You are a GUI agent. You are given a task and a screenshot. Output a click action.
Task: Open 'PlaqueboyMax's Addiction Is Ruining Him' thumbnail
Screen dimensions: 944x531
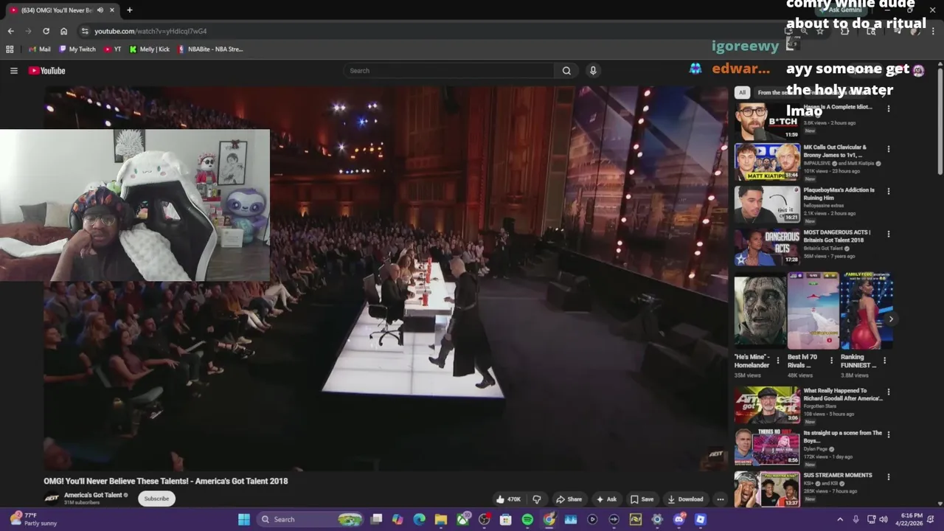pos(767,204)
